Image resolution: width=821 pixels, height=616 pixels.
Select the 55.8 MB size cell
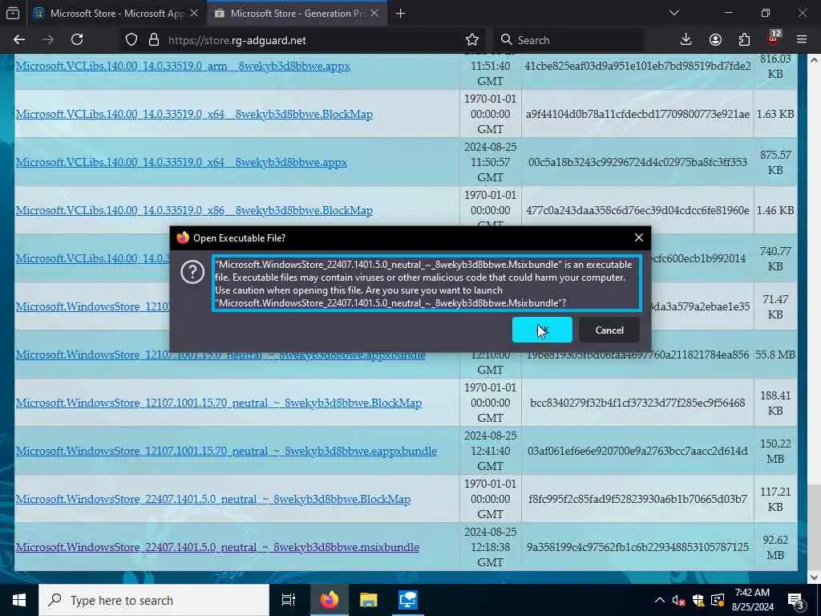point(775,355)
